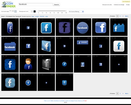Open the gray folded brochure Facebook icon

click(46, 64)
